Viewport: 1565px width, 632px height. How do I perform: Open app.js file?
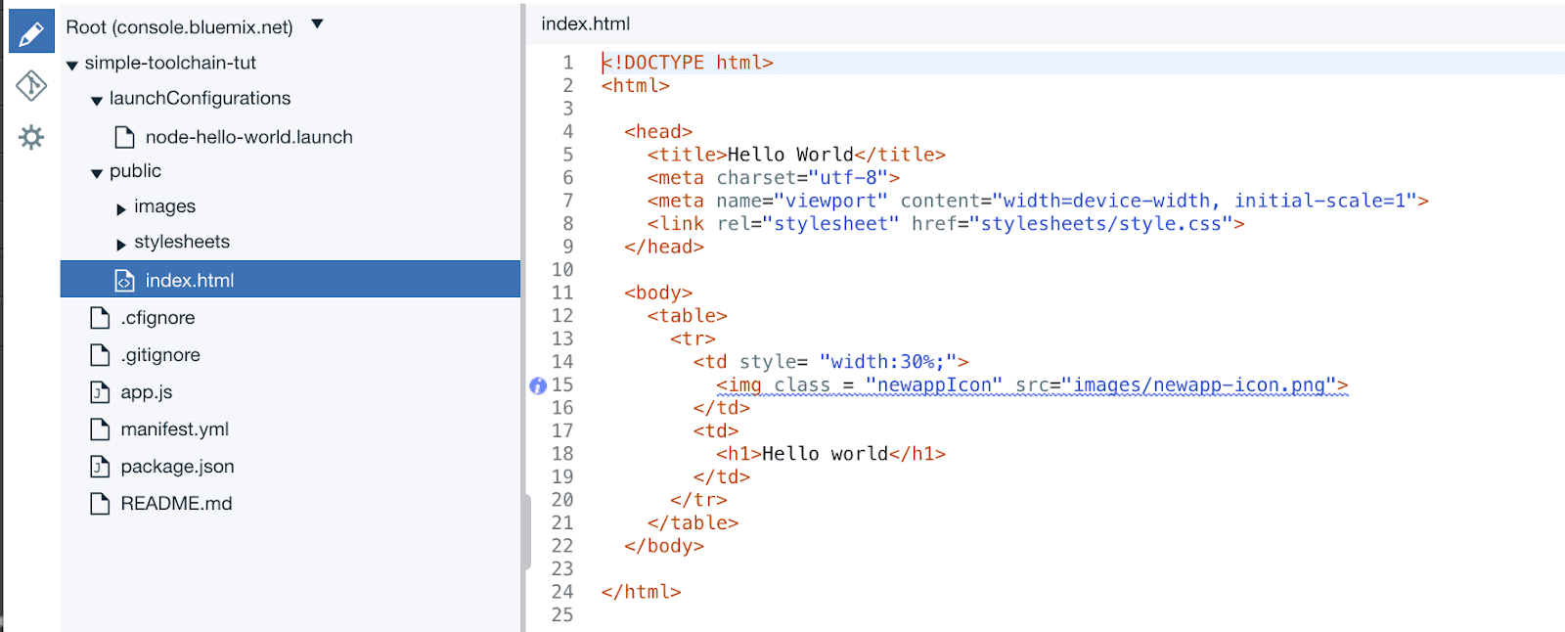click(147, 392)
